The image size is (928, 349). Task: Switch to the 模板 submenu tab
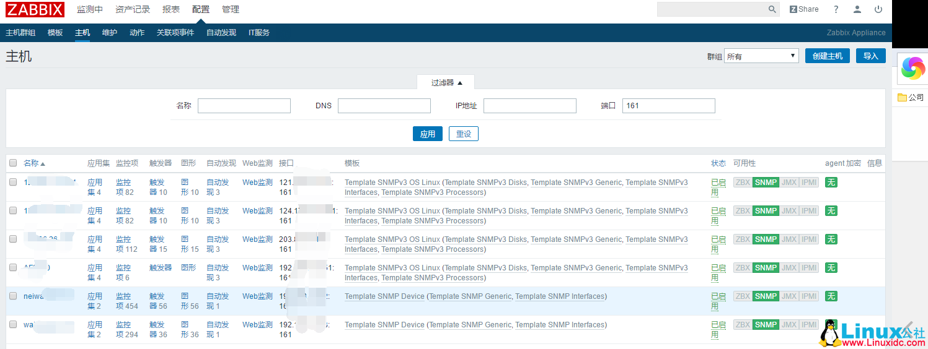[55, 32]
